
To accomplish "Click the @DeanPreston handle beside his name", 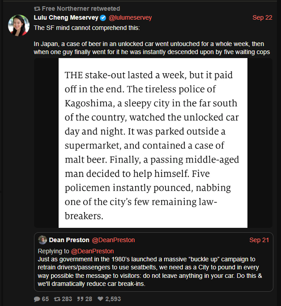I will pyautogui.click(x=113, y=240).
